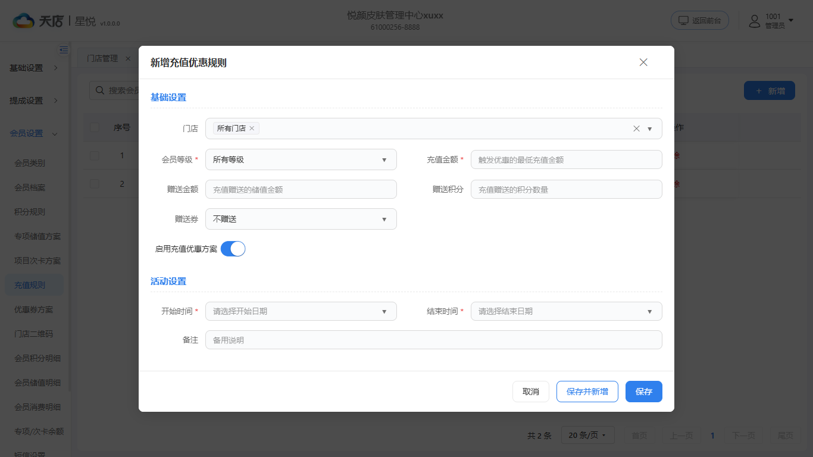Screen dimensions: 813x457
Task: Clear all selected stores in 门店 field
Action: tap(636, 129)
